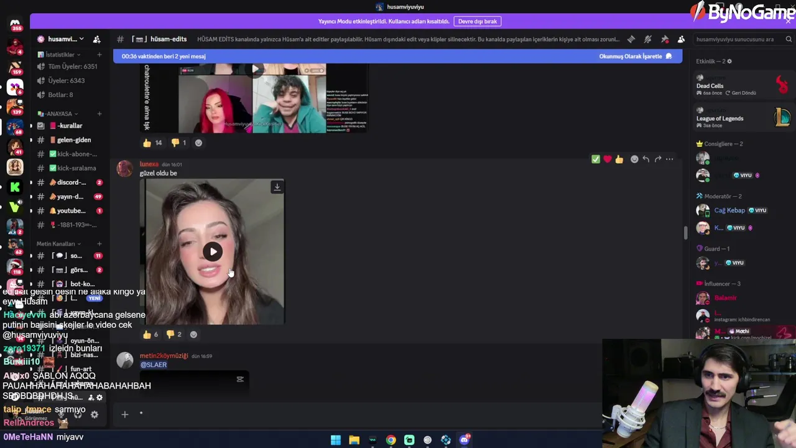
Task: Play the lunexa video
Action: pos(213,251)
